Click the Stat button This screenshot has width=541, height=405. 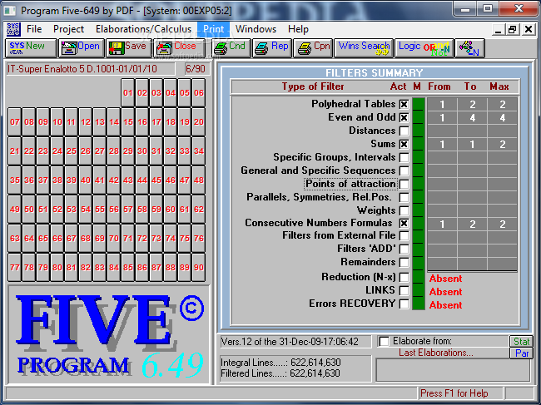pyautogui.click(x=521, y=342)
